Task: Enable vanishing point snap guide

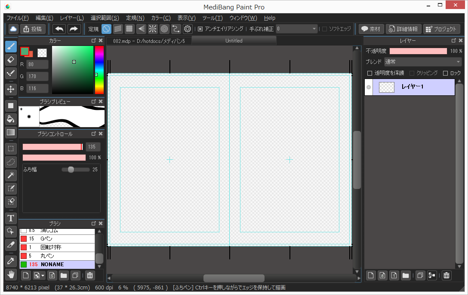Action: (x=141, y=29)
